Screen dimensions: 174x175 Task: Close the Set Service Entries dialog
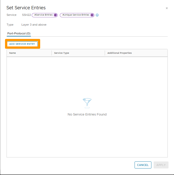(x=167, y=8)
